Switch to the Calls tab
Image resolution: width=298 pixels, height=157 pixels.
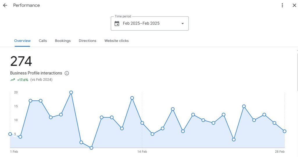(43, 41)
